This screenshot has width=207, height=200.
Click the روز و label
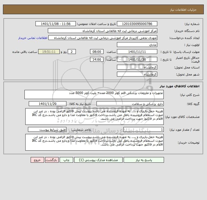coord(64,52)
